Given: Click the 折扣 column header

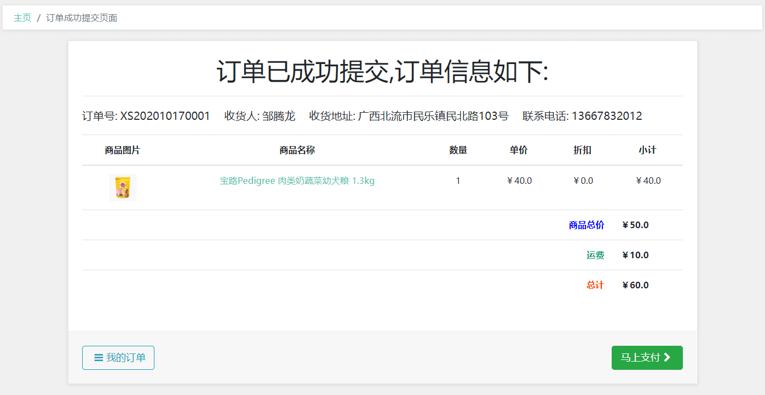Looking at the screenshot, I should pos(583,150).
